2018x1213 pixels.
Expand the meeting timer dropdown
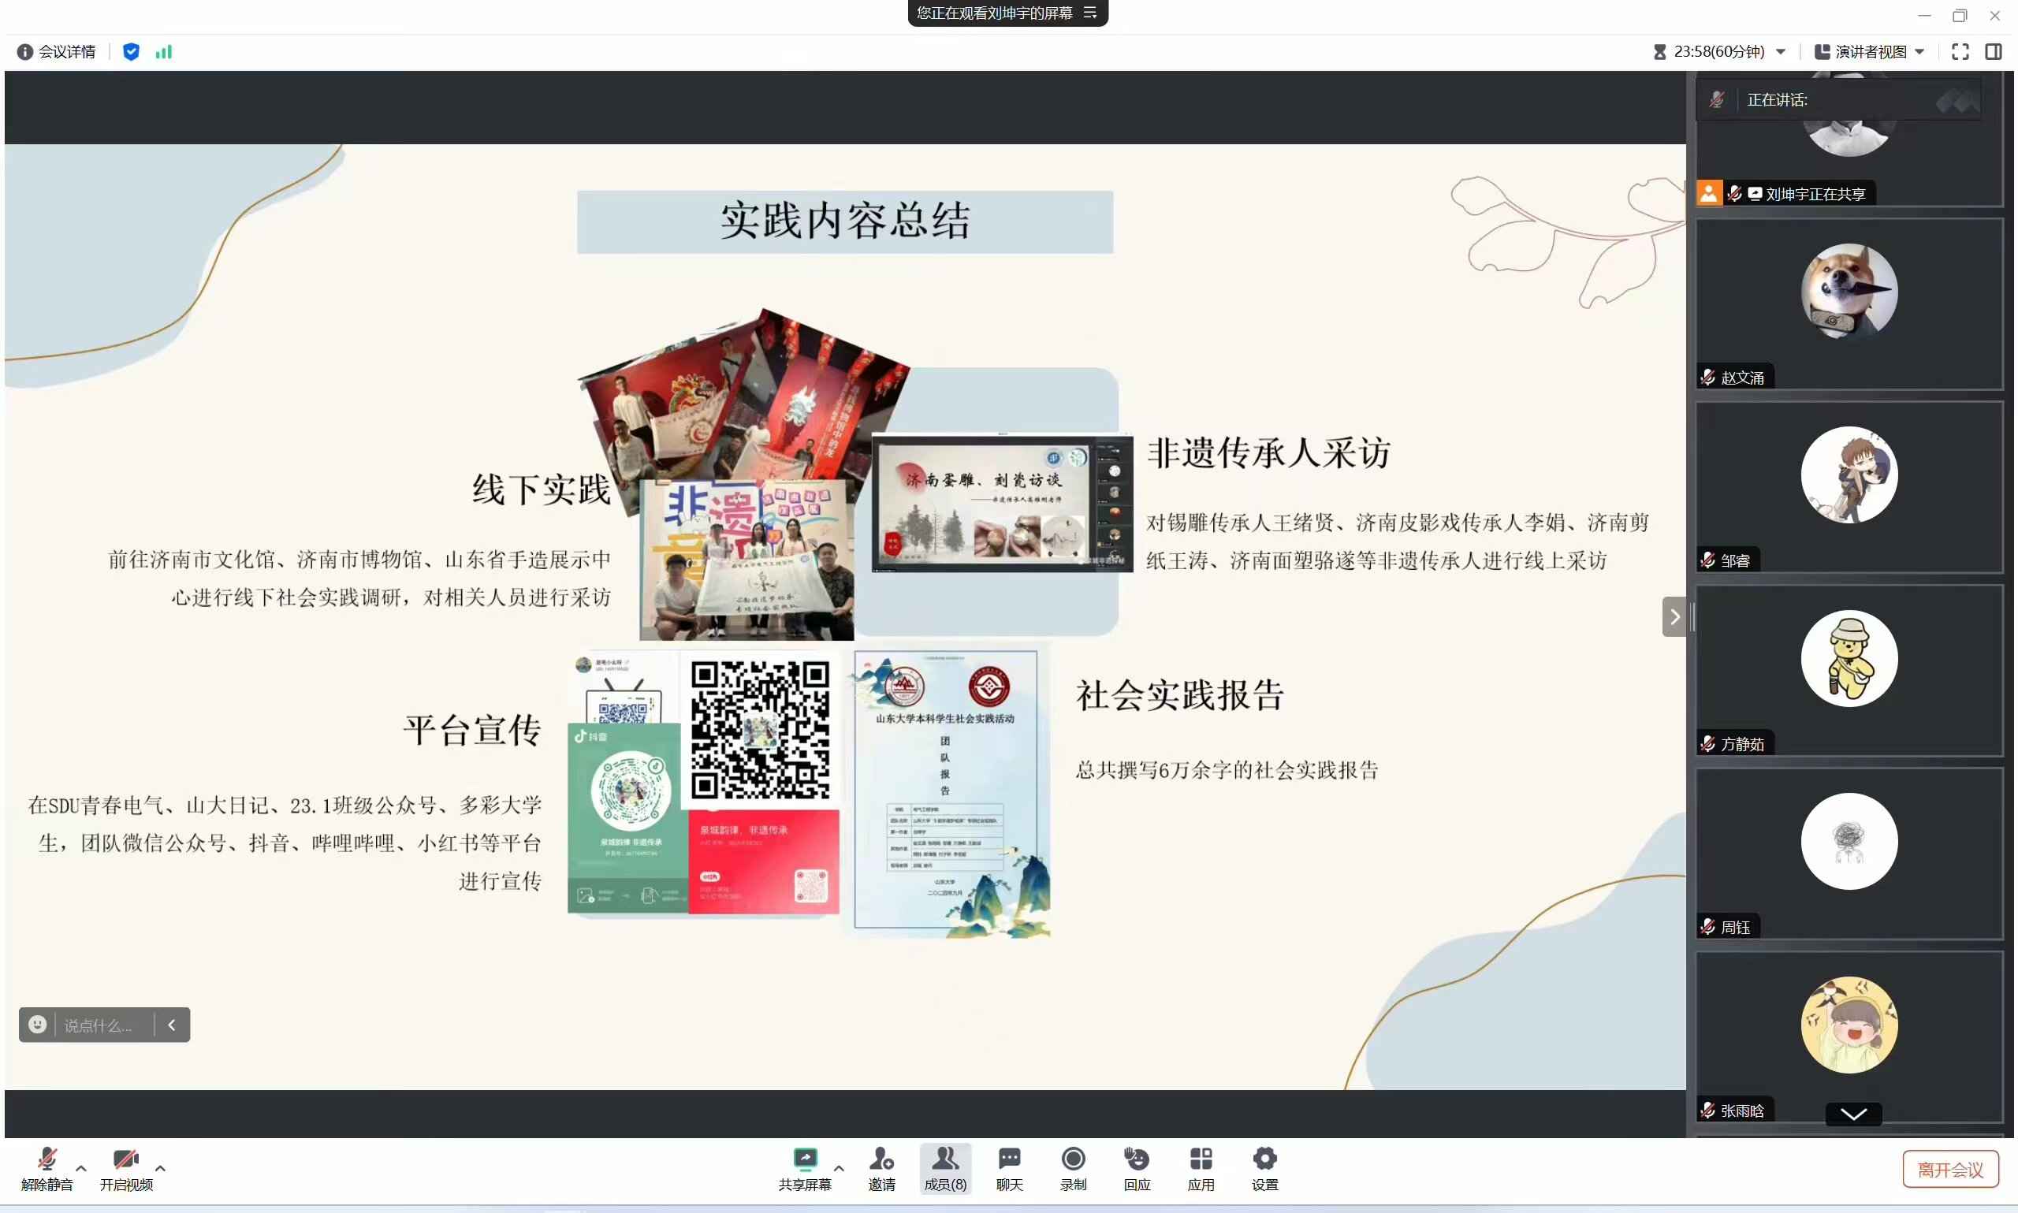(x=1780, y=51)
